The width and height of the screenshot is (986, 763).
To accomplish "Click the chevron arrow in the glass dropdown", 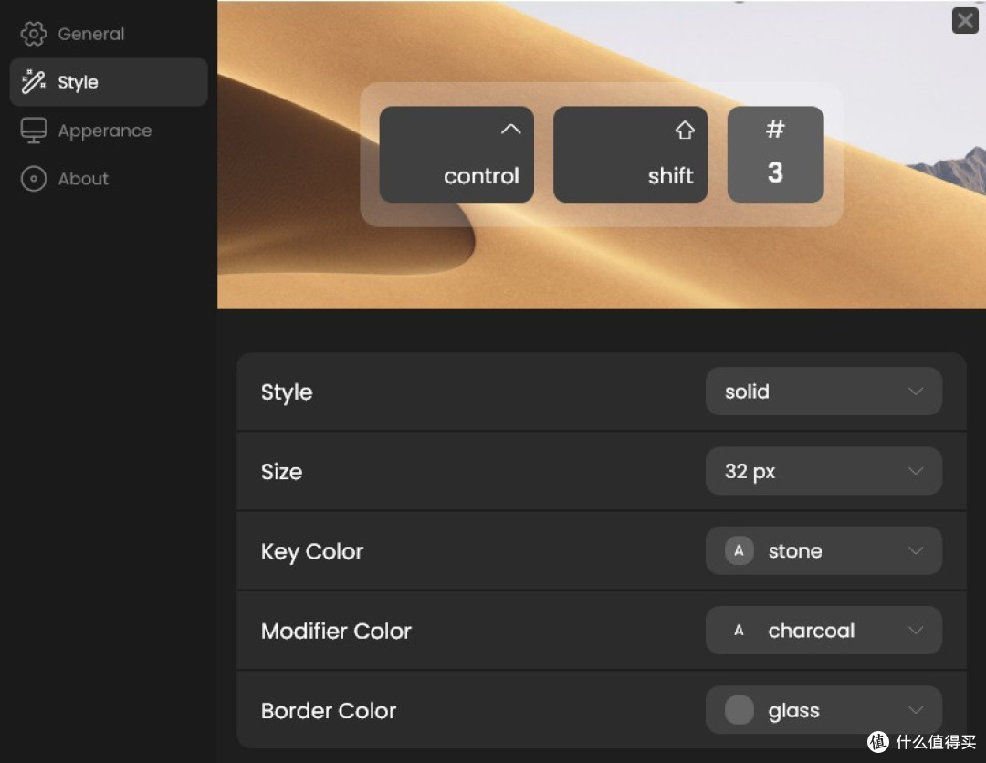I will [916, 710].
